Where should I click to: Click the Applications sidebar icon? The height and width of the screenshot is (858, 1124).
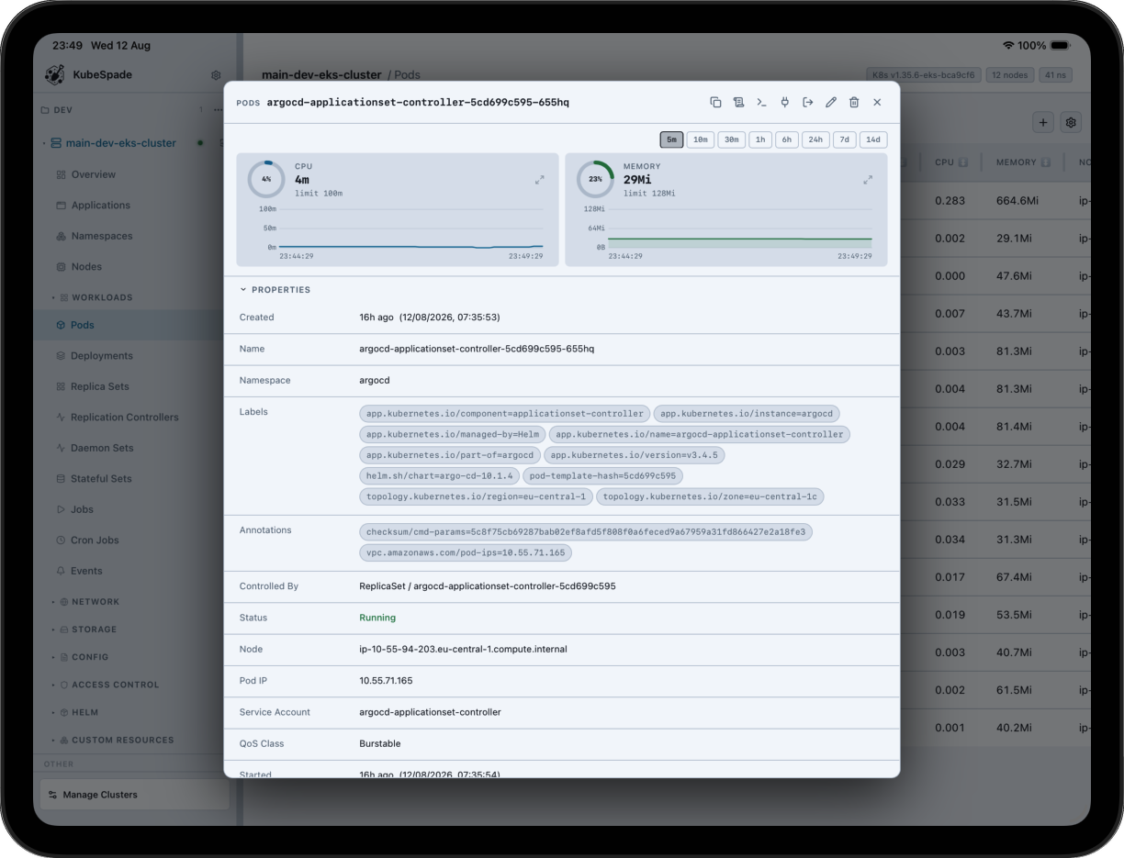tap(62, 206)
